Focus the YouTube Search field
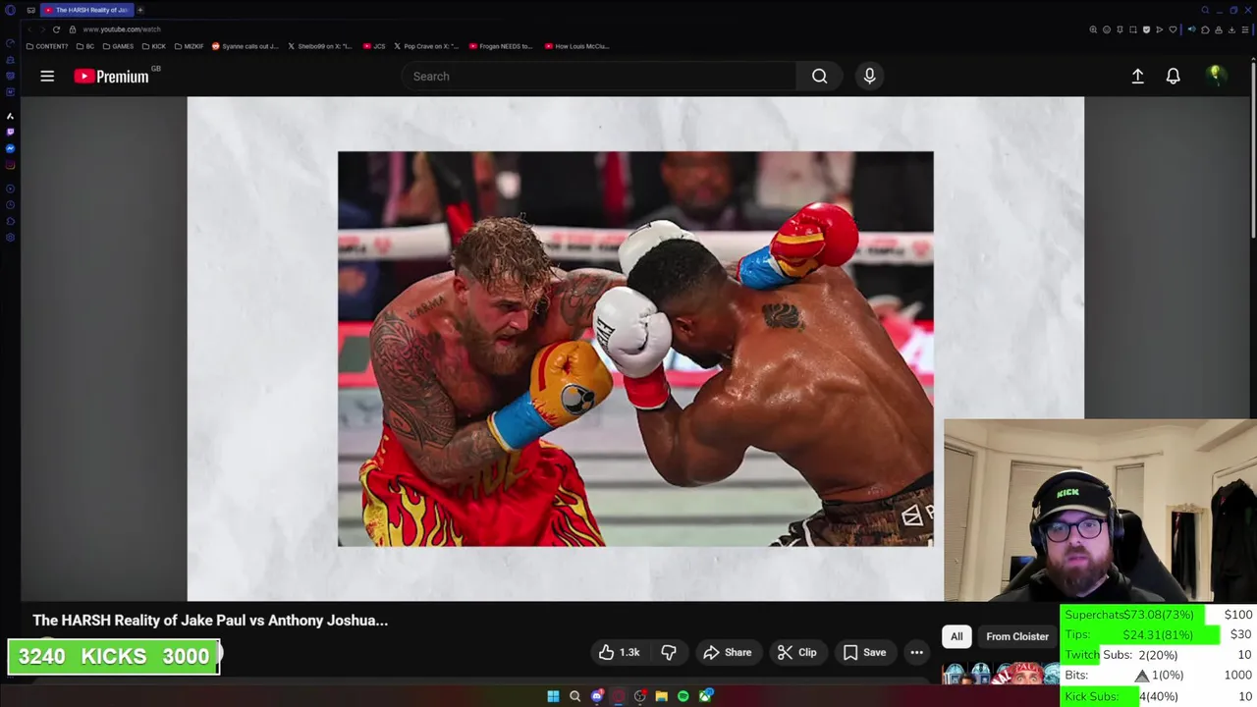Viewport: 1257px width, 707px height. (599, 76)
